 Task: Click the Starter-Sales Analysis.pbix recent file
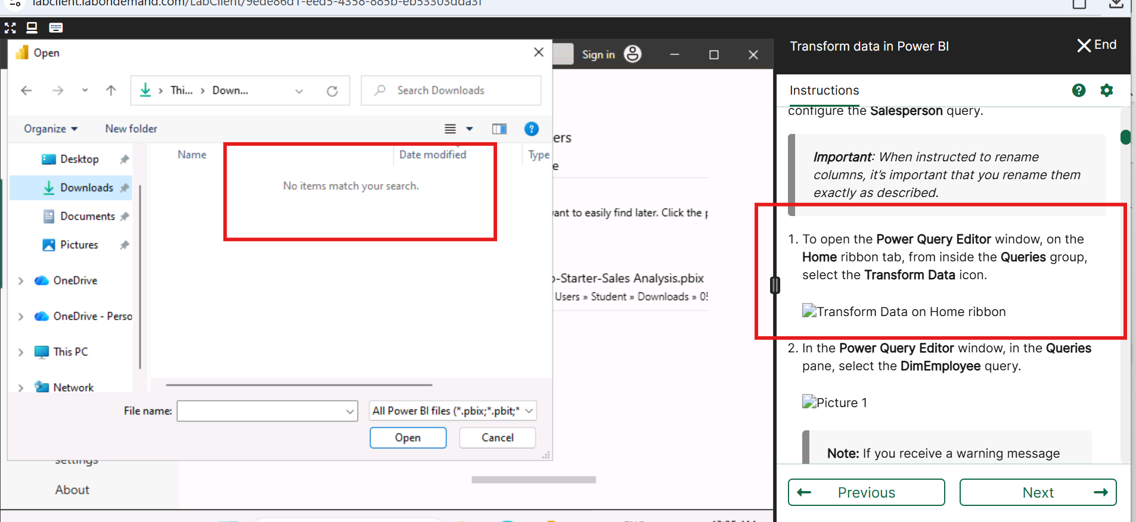pyautogui.click(x=630, y=287)
